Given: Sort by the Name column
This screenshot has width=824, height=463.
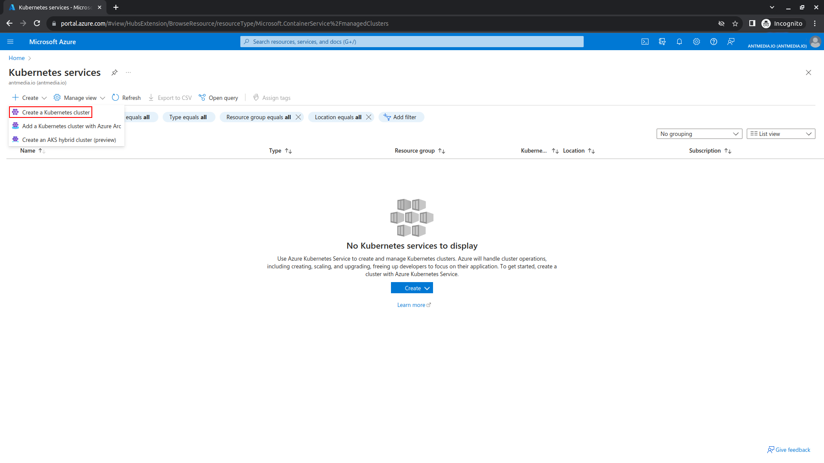Looking at the screenshot, I should (33, 150).
